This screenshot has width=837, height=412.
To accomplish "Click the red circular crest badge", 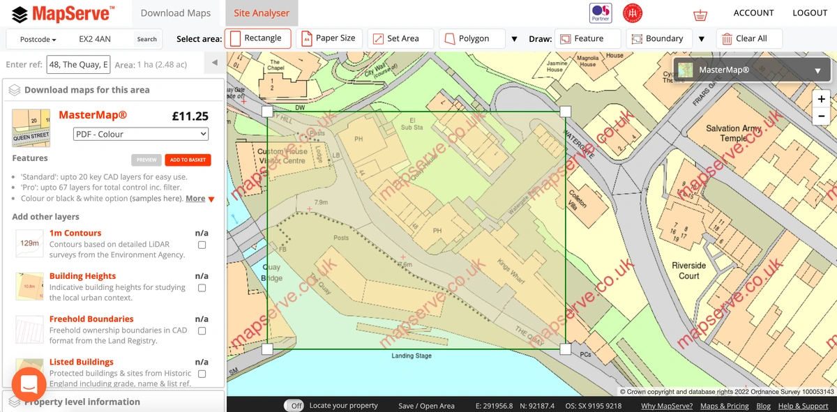I will 633,13.
